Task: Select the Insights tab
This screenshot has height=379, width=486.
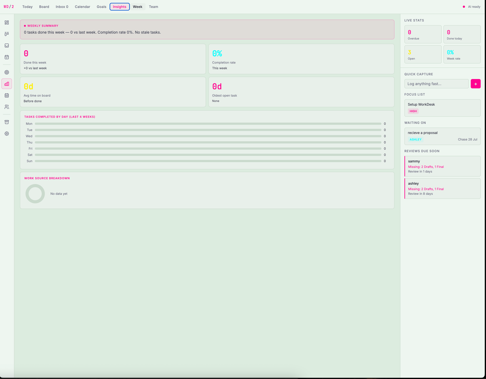Action: [x=120, y=7]
